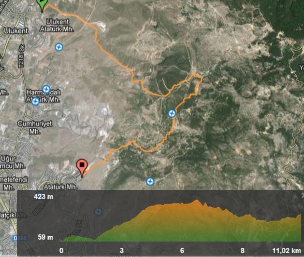Click the 423 m maximum elevation label
This screenshot has width=304, height=257.
pos(43,197)
